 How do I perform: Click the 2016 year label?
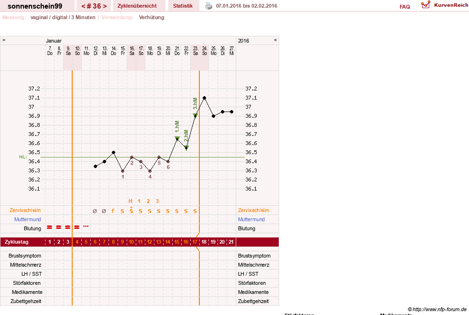tap(243, 41)
